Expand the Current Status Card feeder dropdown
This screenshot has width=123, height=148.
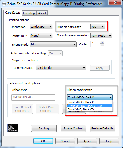tap(61, 68)
